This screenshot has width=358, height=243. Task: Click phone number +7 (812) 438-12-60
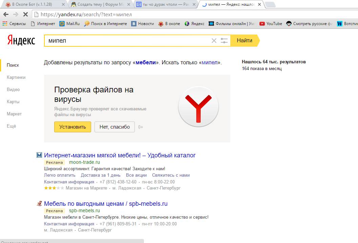pos(118,182)
